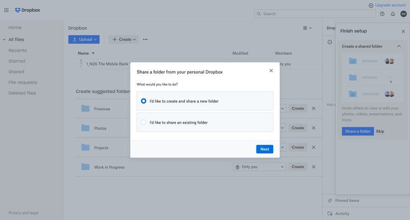The width and height of the screenshot is (410, 220).
Task: Close the share folder dialog
Action: (271, 71)
